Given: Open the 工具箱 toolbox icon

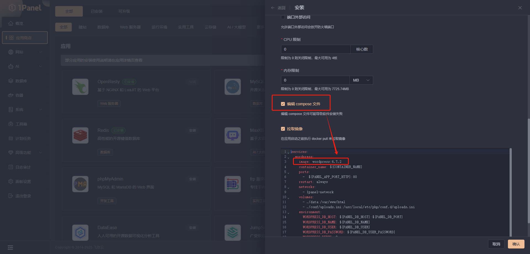Looking at the screenshot, I should [x=11, y=124].
